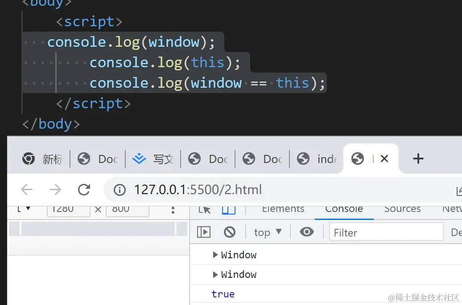Click the browser forward arrow
The width and height of the screenshot is (462, 305).
[55, 189]
